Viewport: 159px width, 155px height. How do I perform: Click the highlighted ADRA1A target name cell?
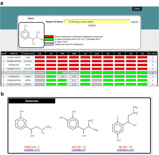(28, 73)
